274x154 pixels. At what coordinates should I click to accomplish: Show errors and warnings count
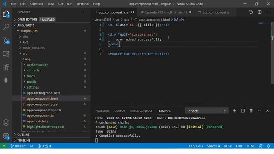click(44, 146)
